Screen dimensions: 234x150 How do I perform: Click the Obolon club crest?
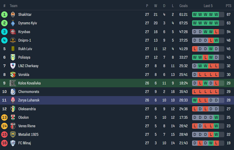13,117
